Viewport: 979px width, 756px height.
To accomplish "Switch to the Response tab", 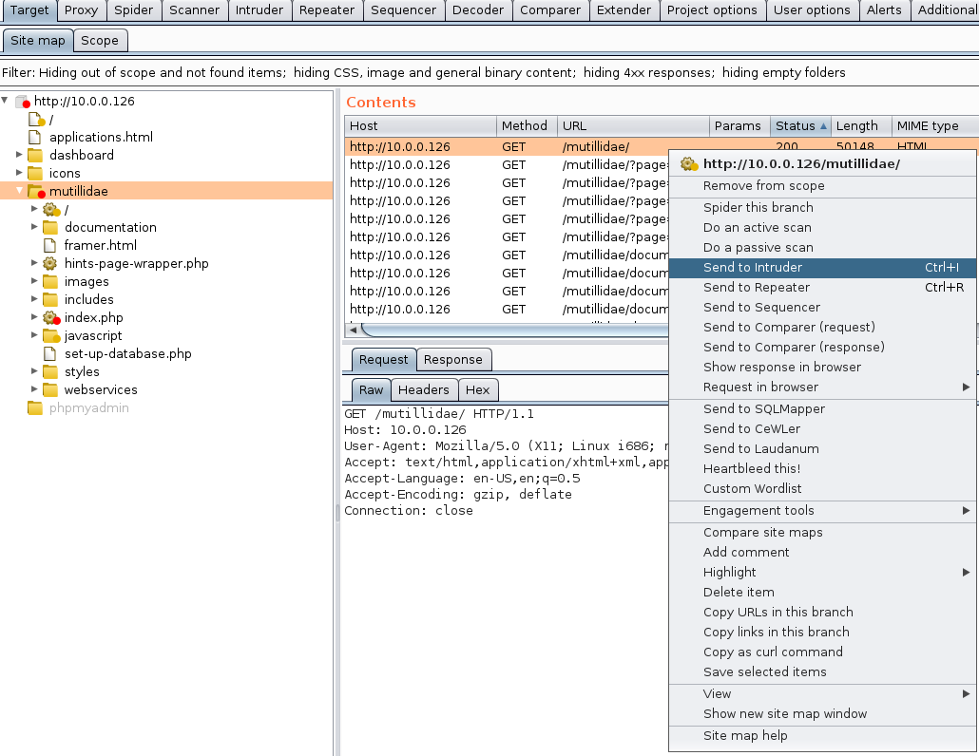I will click(453, 360).
